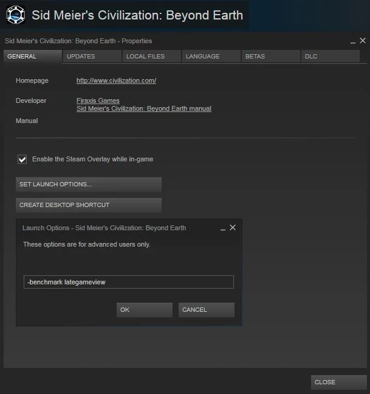The image size is (370, 394).
Task: Close the Launch Options dialog with X
Action: (x=233, y=227)
